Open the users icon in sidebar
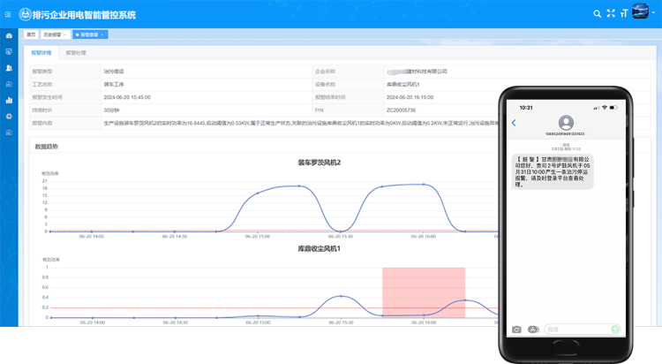 9,68
